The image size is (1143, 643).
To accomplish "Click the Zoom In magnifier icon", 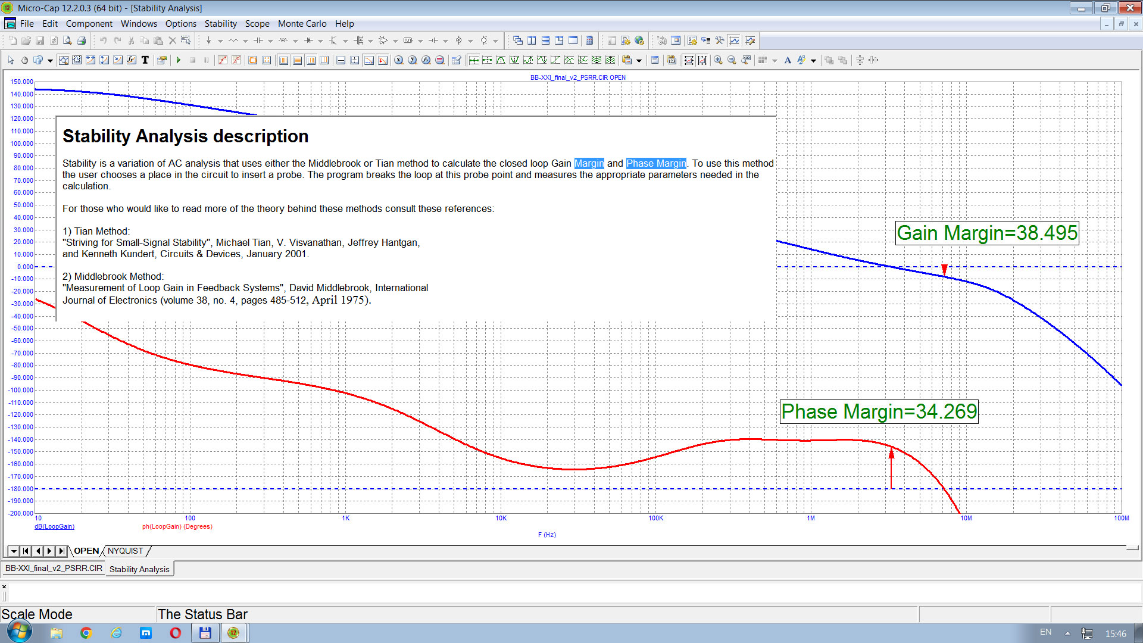I will (718, 60).
